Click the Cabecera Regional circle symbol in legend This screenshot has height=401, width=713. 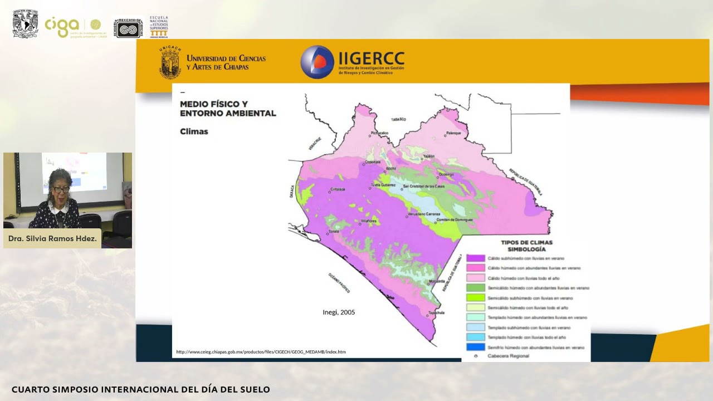476,356
